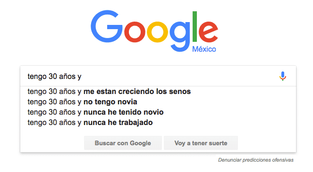Click the red letter e in the logo
This screenshot has width=313, height=172.
(208, 32)
